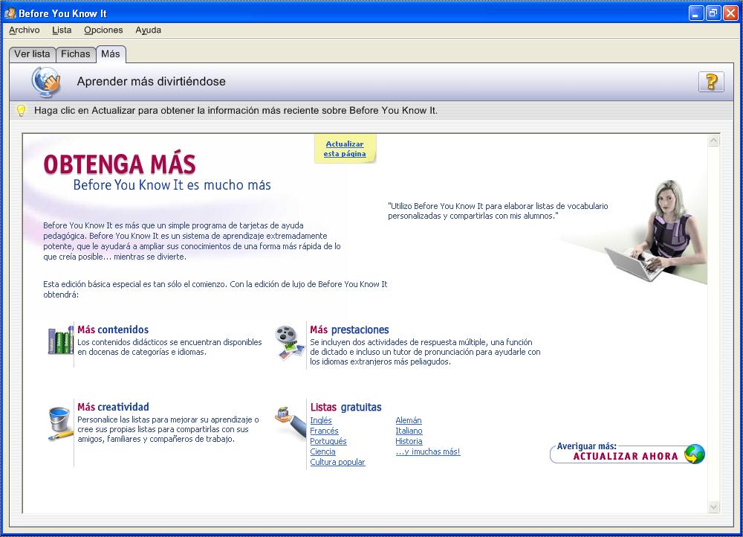Minimize the Before You Know It window
This screenshot has height=537, width=743.
[695, 13]
